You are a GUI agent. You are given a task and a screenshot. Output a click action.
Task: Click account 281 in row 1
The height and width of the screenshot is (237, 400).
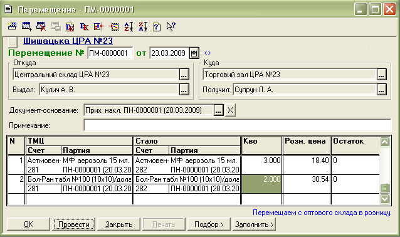pos(44,170)
